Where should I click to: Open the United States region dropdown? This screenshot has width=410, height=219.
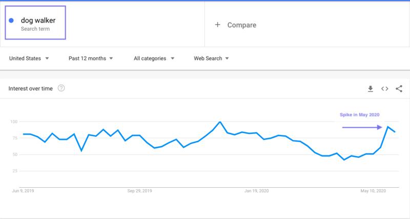tap(29, 58)
